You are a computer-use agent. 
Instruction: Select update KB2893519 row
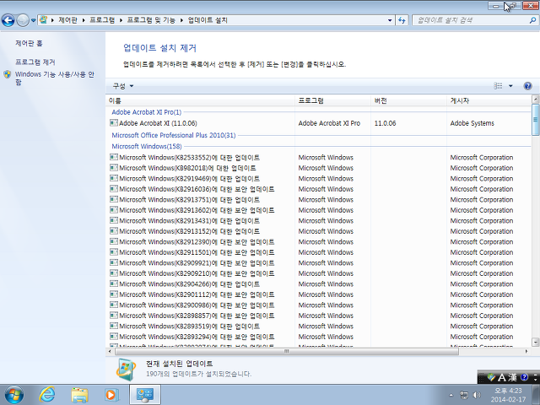(x=319, y=326)
